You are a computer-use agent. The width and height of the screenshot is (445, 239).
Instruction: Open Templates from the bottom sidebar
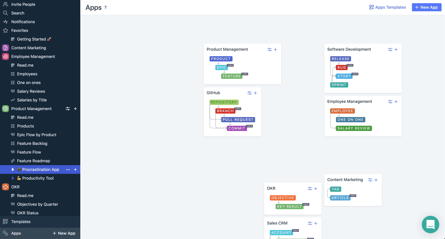(x=21, y=222)
